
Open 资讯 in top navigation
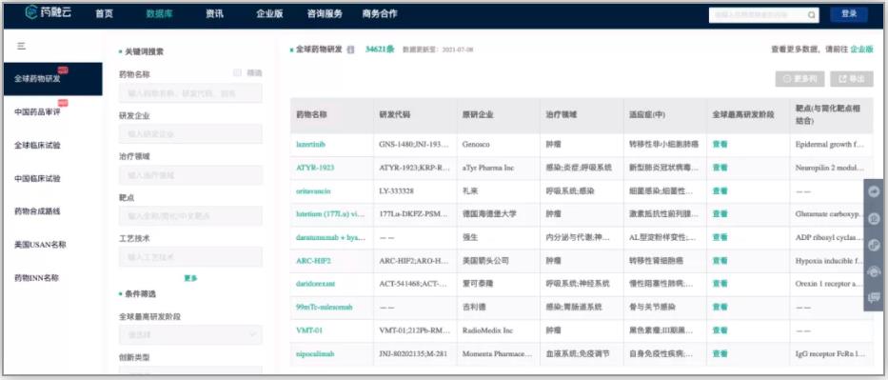pos(215,14)
